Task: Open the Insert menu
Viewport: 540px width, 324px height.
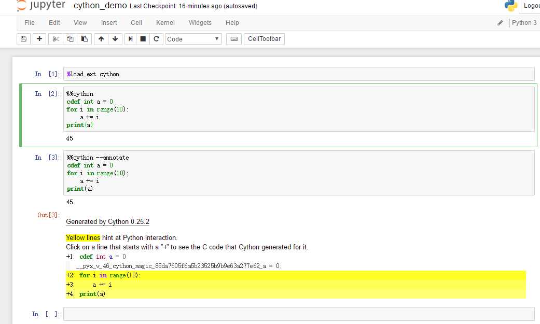Action: tap(109, 23)
